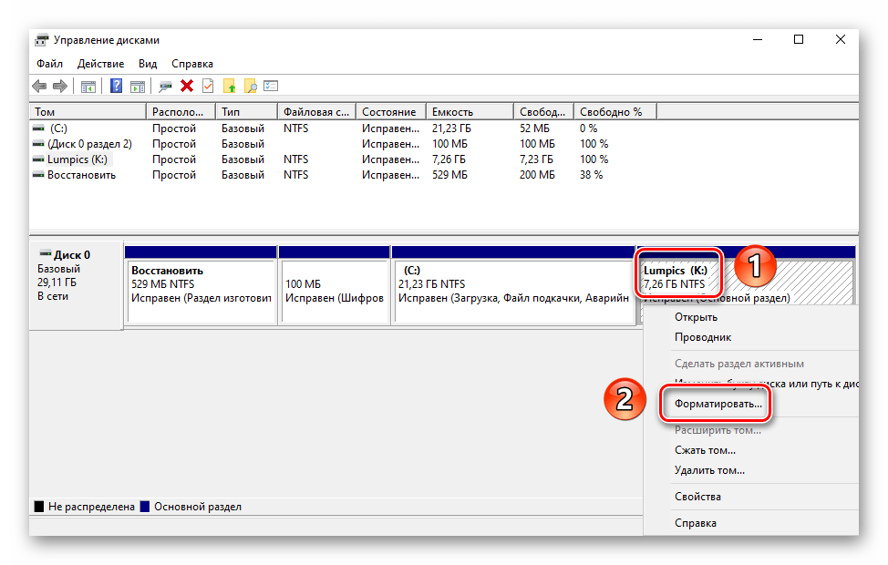Click the checkmark properties page icon
Viewport: 888px width, 565px height.
[208, 87]
